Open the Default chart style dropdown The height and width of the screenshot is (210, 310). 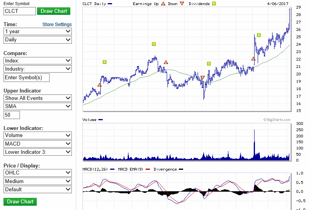pos(37,189)
